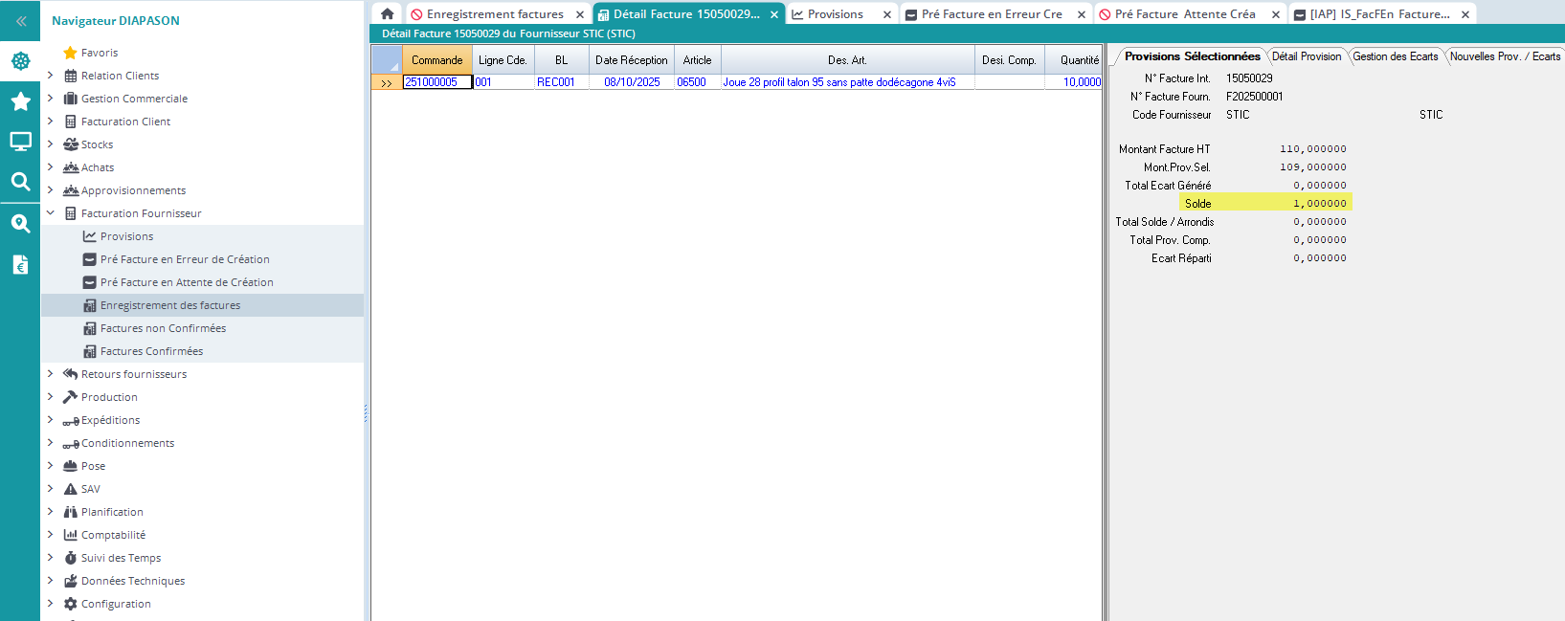This screenshot has height=621, width=1565.
Task: Close the Enregistrement factures tab
Action: pos(580,14)
